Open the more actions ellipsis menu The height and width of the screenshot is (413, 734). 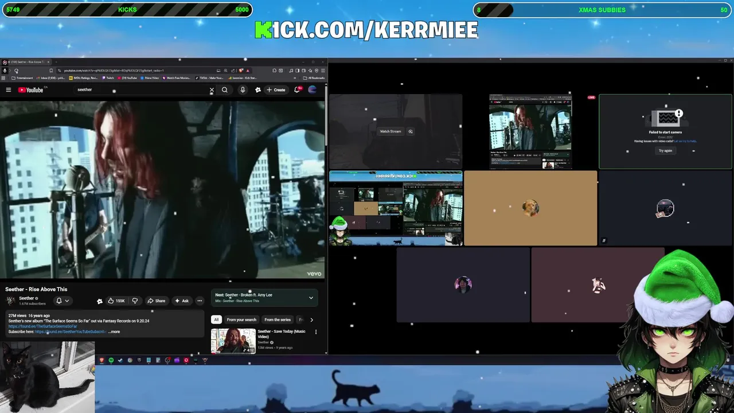[200, 301]
